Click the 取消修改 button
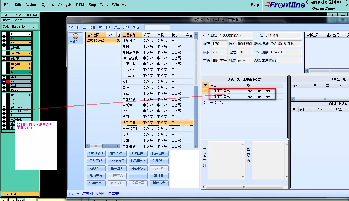This screenshot has height=201, width=349. click(96, 183)
